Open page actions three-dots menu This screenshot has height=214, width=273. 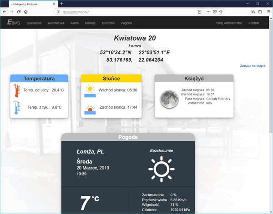(208, 12)
